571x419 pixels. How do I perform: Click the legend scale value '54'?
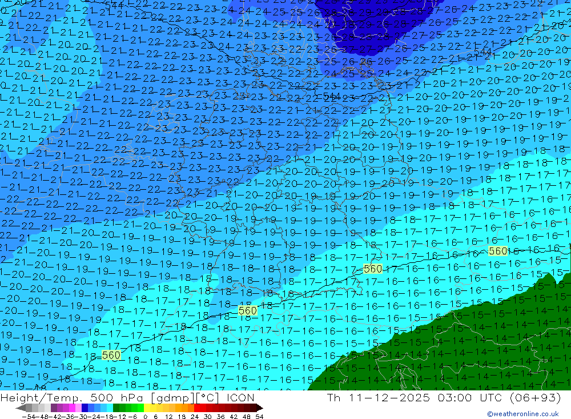259,417
